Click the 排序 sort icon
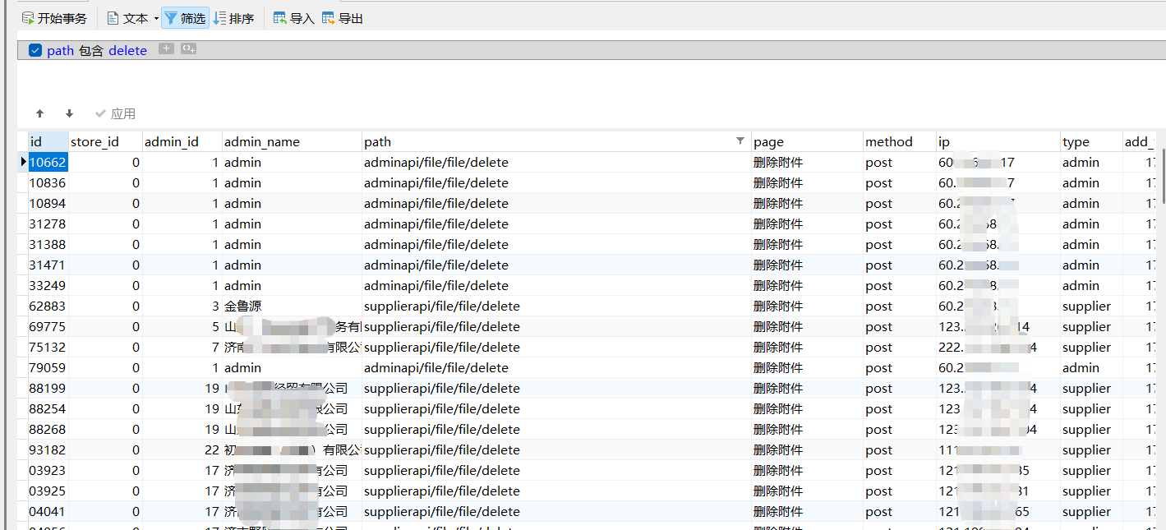This screenshot has height=530, width=1166. (x=219, y=18)
